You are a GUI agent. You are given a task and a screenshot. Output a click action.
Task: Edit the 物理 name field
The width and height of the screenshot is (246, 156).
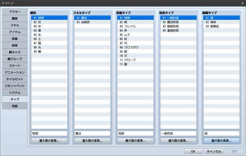tap(49, 133)
